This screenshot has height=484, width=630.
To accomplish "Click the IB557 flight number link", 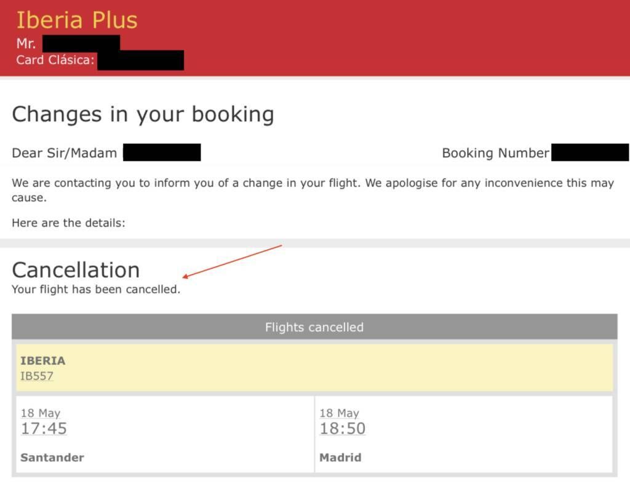I will tap(37, 376).
